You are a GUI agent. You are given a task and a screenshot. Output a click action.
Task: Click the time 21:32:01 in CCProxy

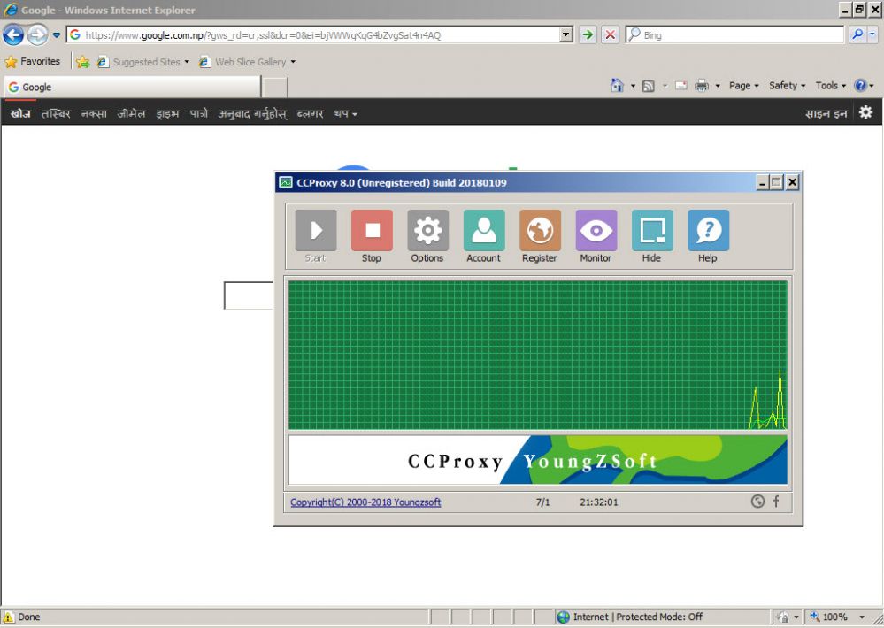coord(599,502)
